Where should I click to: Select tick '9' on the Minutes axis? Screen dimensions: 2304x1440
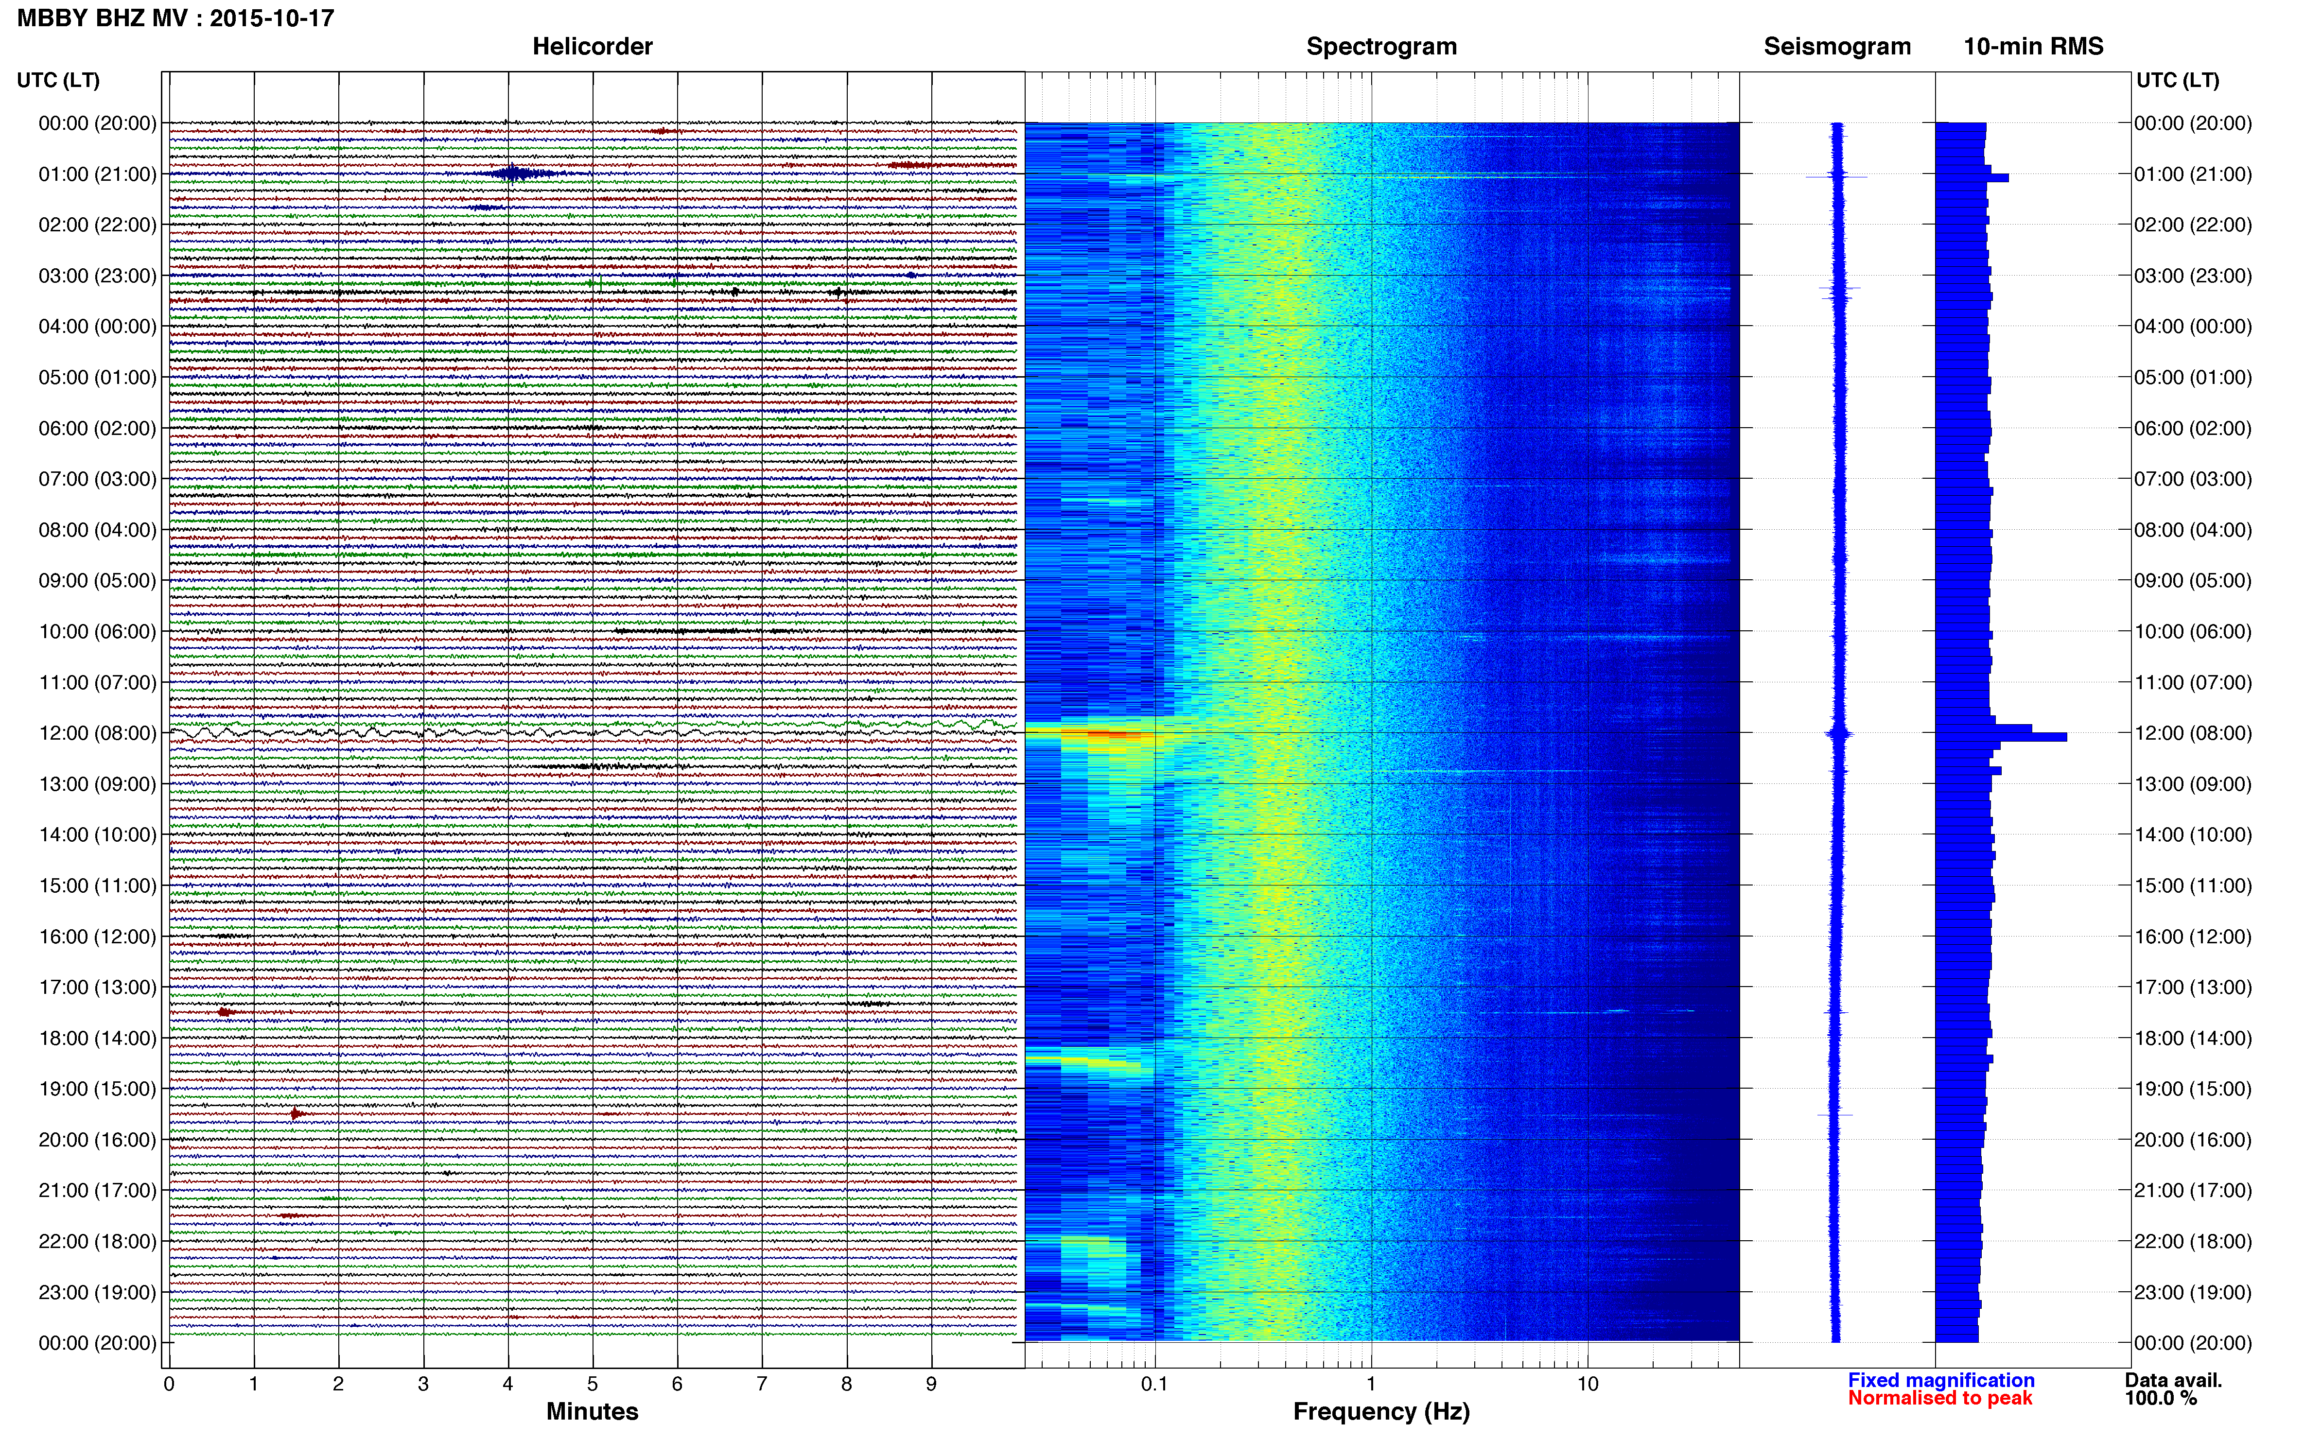point(931,1385)
